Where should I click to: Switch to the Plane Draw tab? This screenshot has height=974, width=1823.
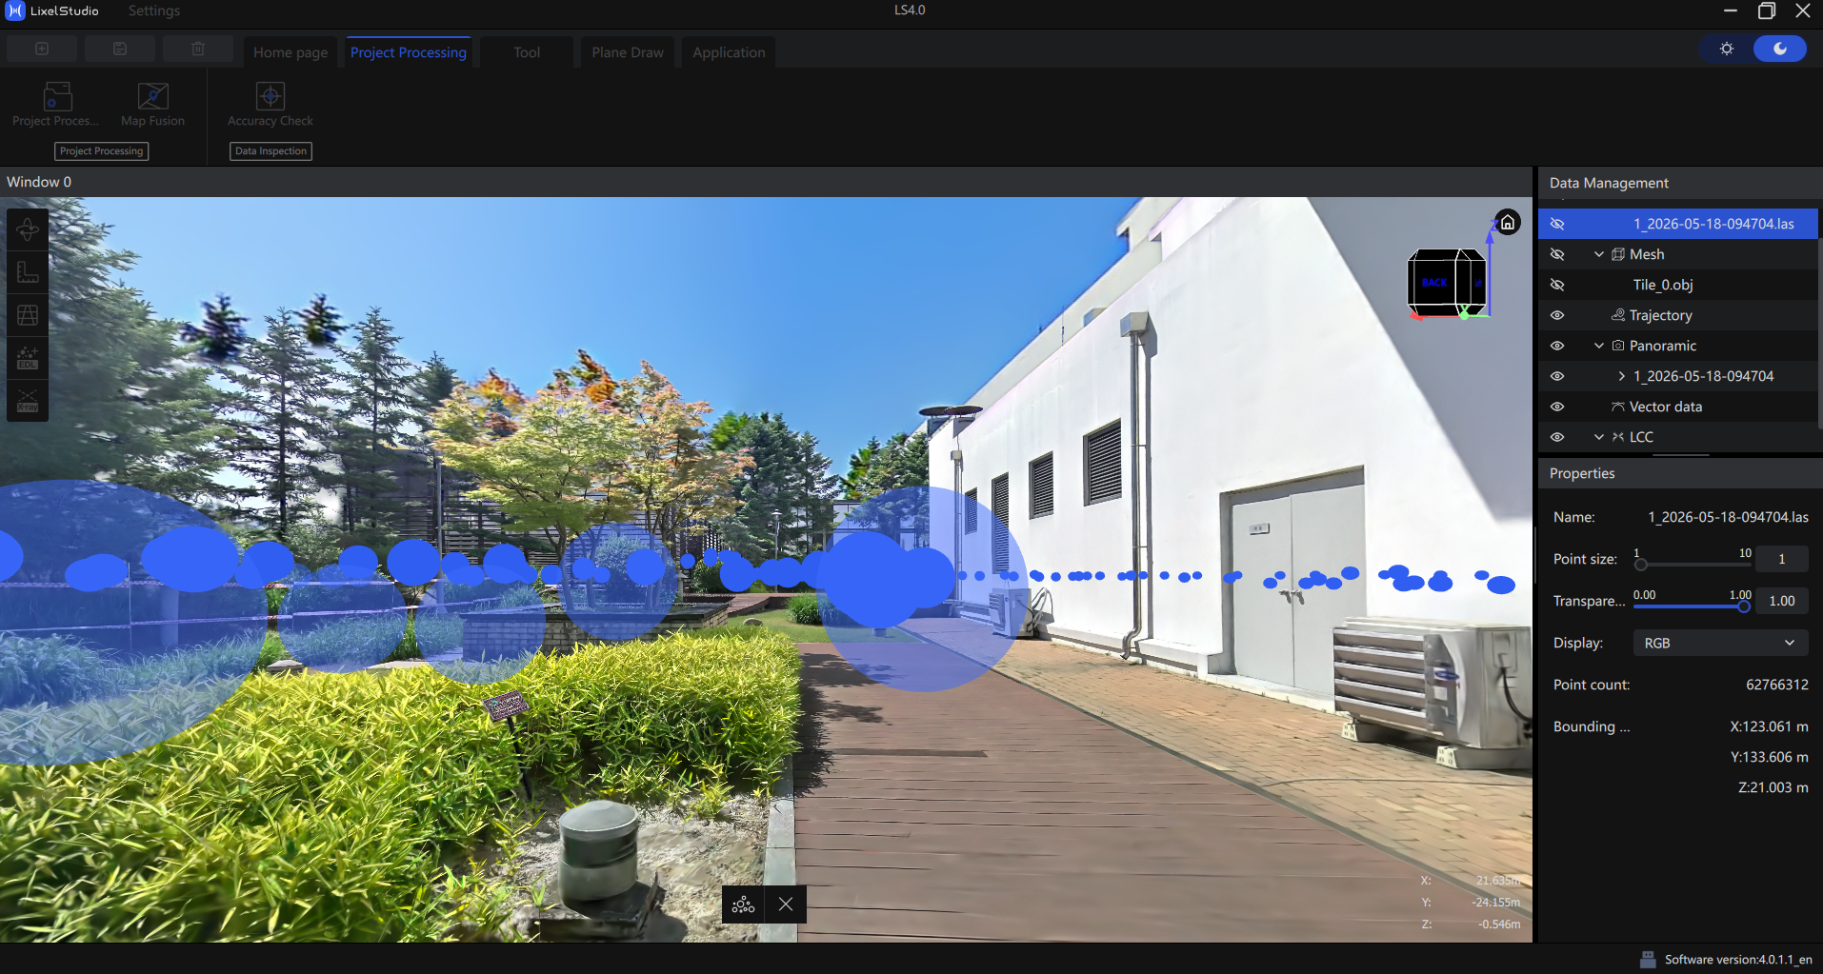pos(628,52)
